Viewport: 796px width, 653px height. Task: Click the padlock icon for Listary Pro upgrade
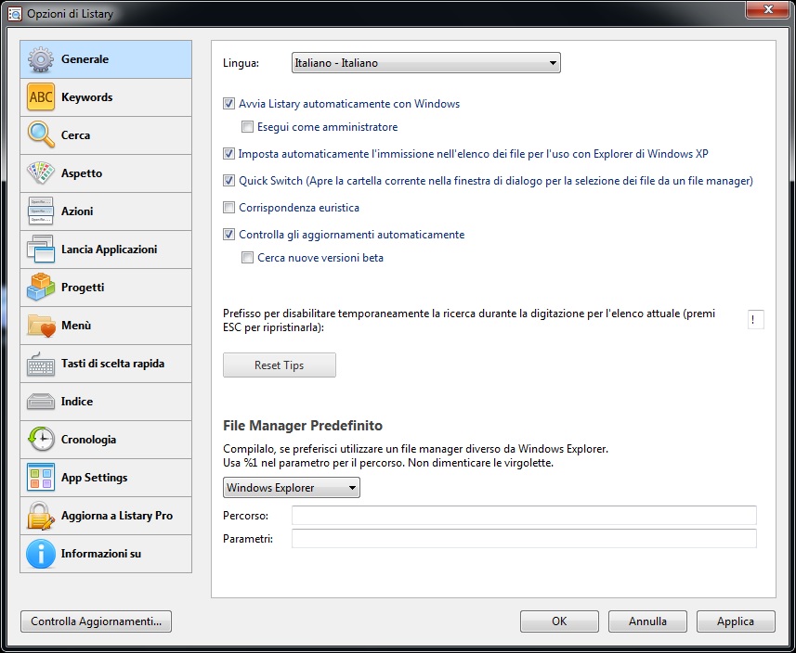[41, 516]
